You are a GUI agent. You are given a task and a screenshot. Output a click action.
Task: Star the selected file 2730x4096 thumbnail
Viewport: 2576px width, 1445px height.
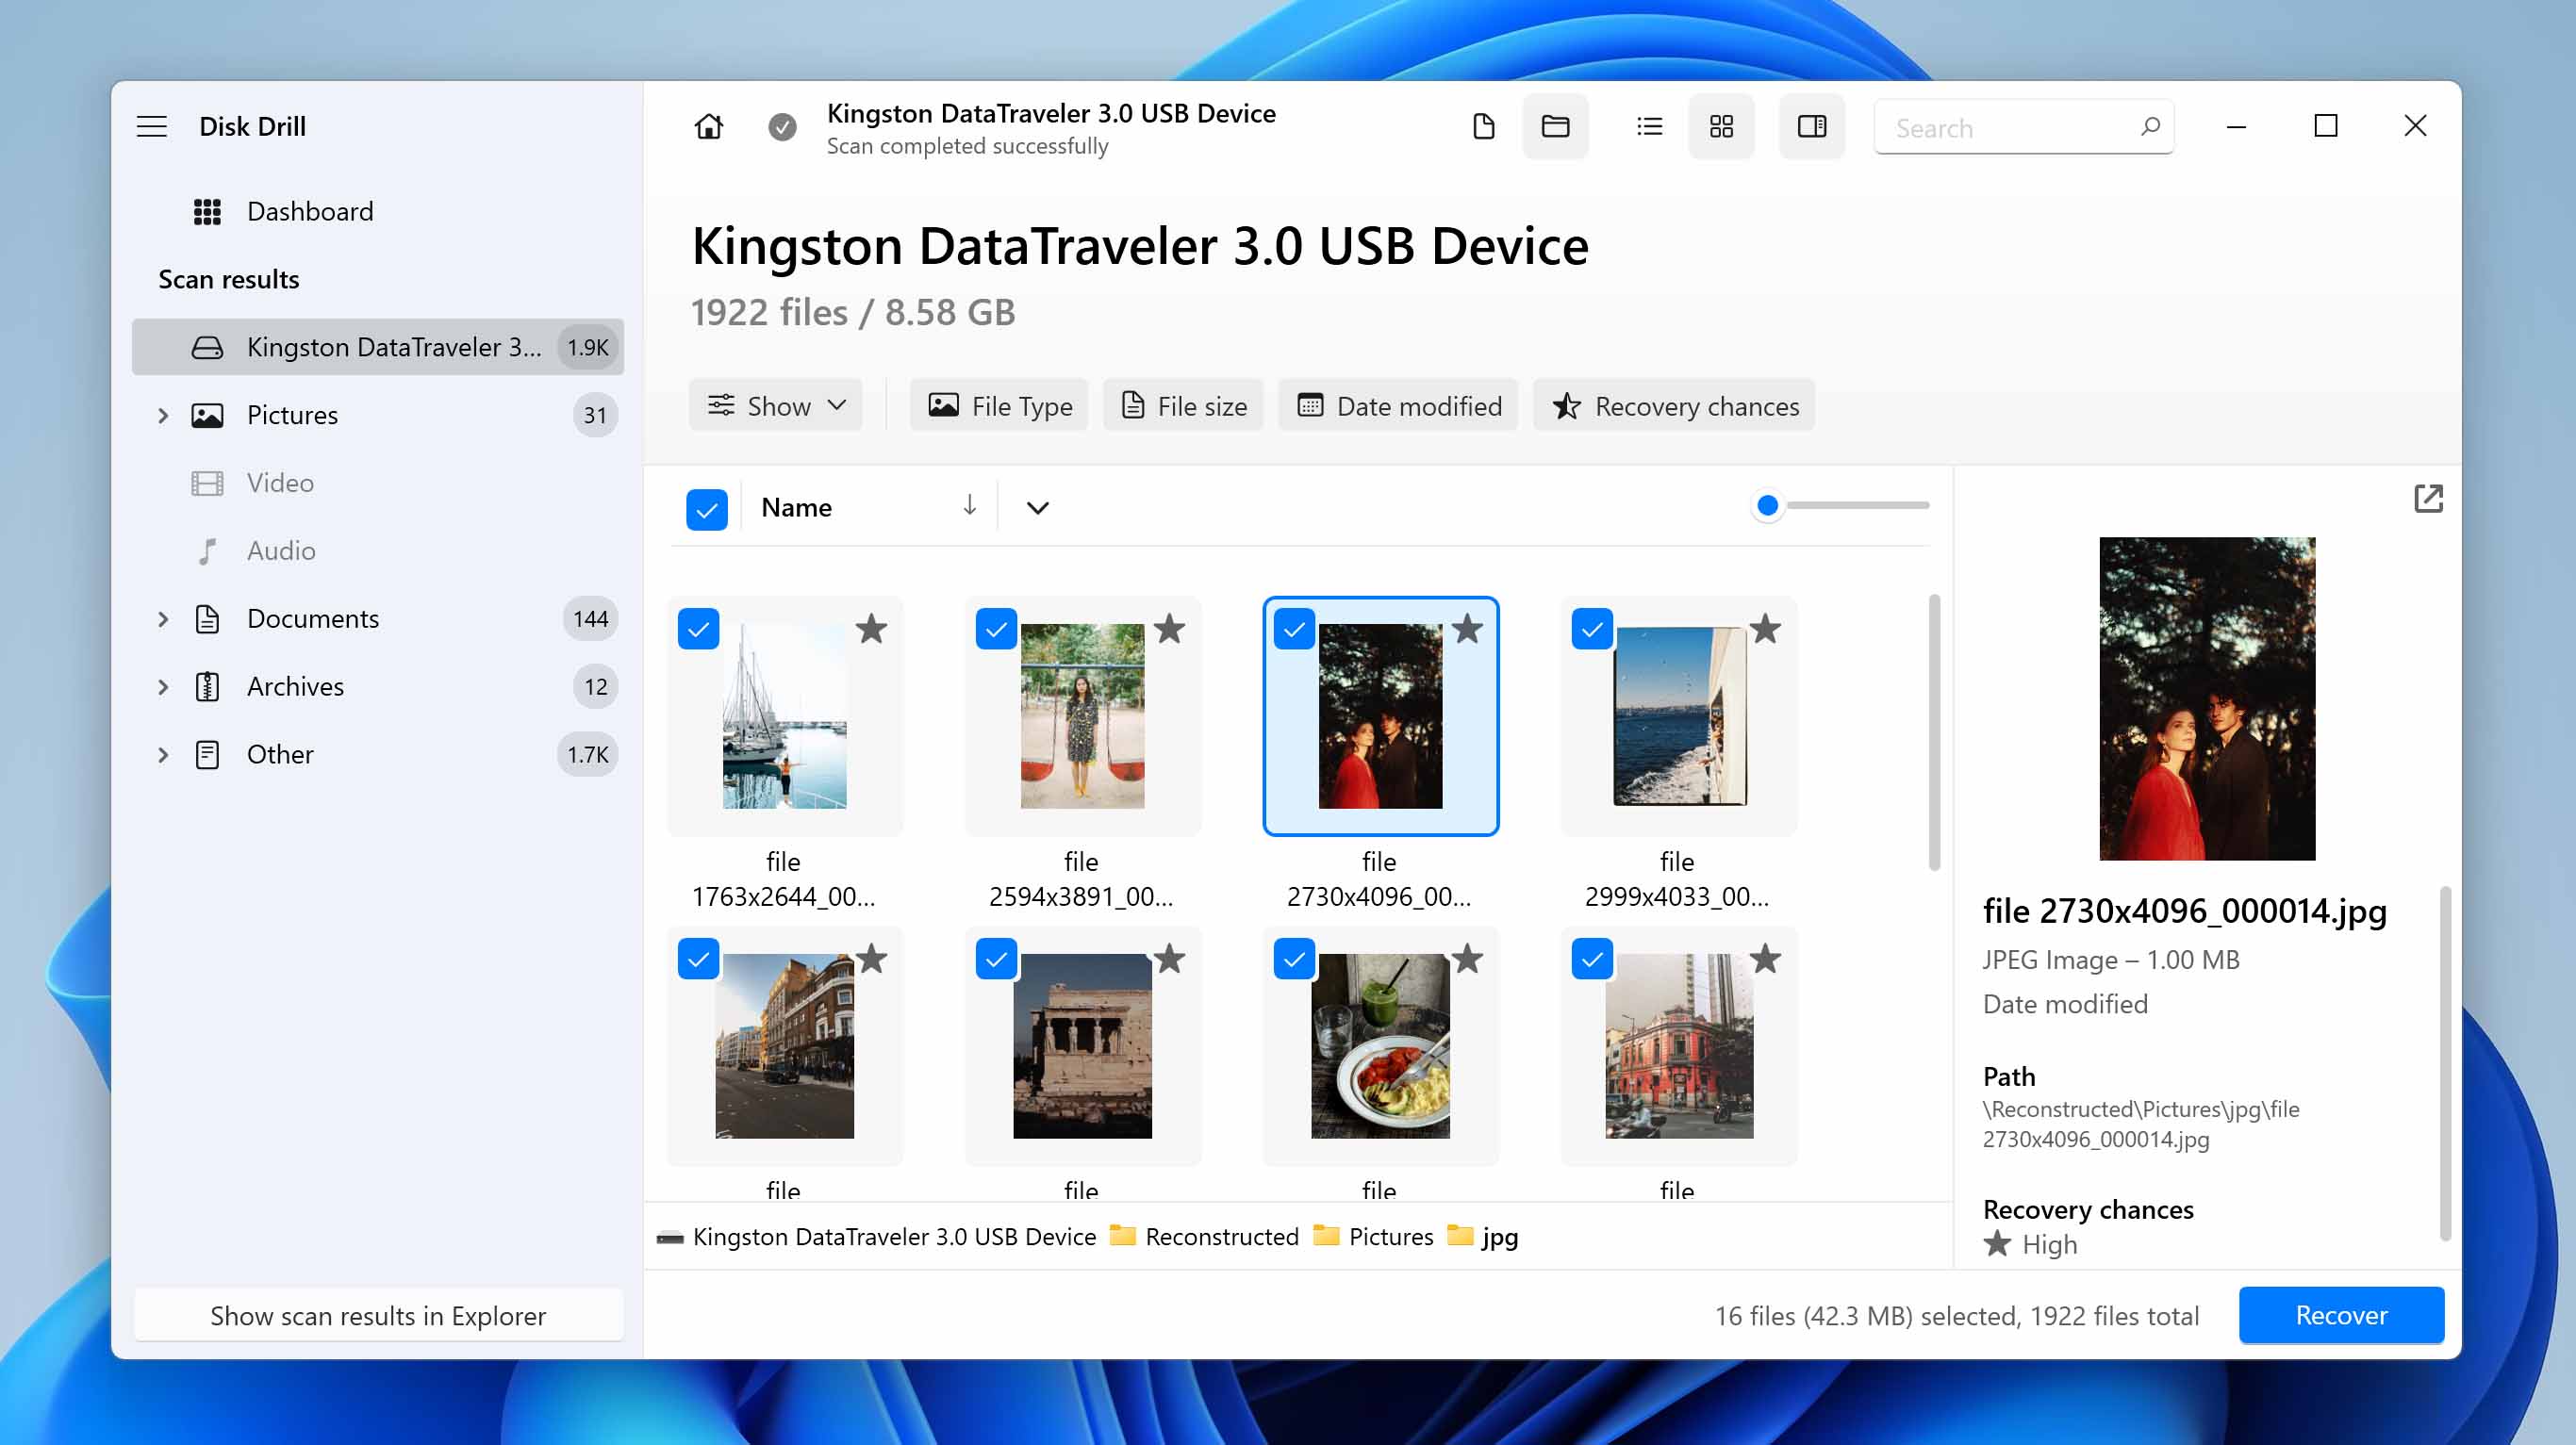click(1467, 629)
